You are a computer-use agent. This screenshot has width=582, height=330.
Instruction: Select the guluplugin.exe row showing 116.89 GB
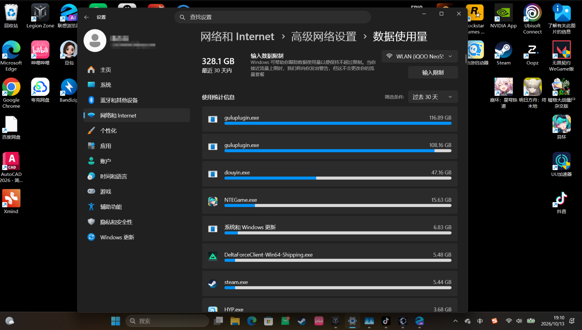tap(330, 119)
